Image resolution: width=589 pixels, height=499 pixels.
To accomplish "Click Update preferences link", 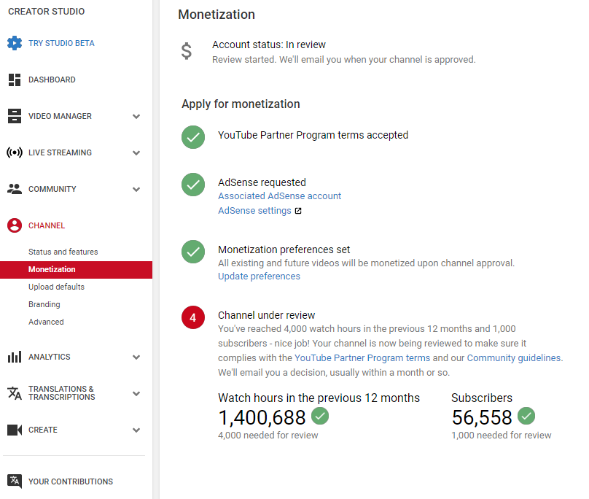I will coord(260,276).
